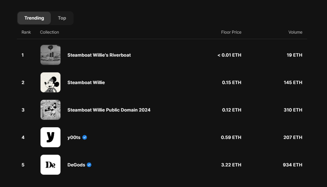Click the Steamboat Willie mouse avatar image
Viewport: 327px width, 187px height.
tap(50, 82)
